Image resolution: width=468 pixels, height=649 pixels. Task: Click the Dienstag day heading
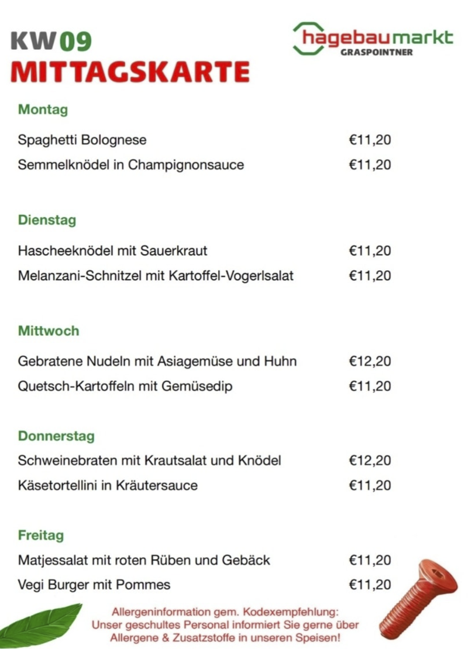tap(47, 220)
